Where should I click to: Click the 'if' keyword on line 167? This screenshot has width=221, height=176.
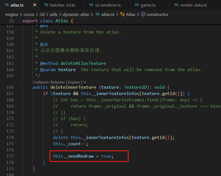tap(45, 93)
